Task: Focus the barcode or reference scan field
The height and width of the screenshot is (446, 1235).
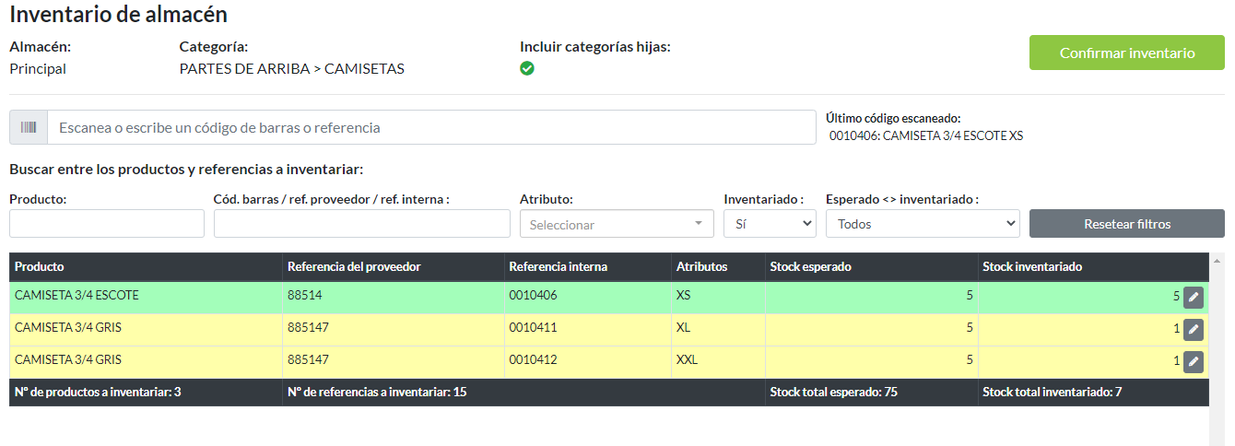Action: coord(431,128)
